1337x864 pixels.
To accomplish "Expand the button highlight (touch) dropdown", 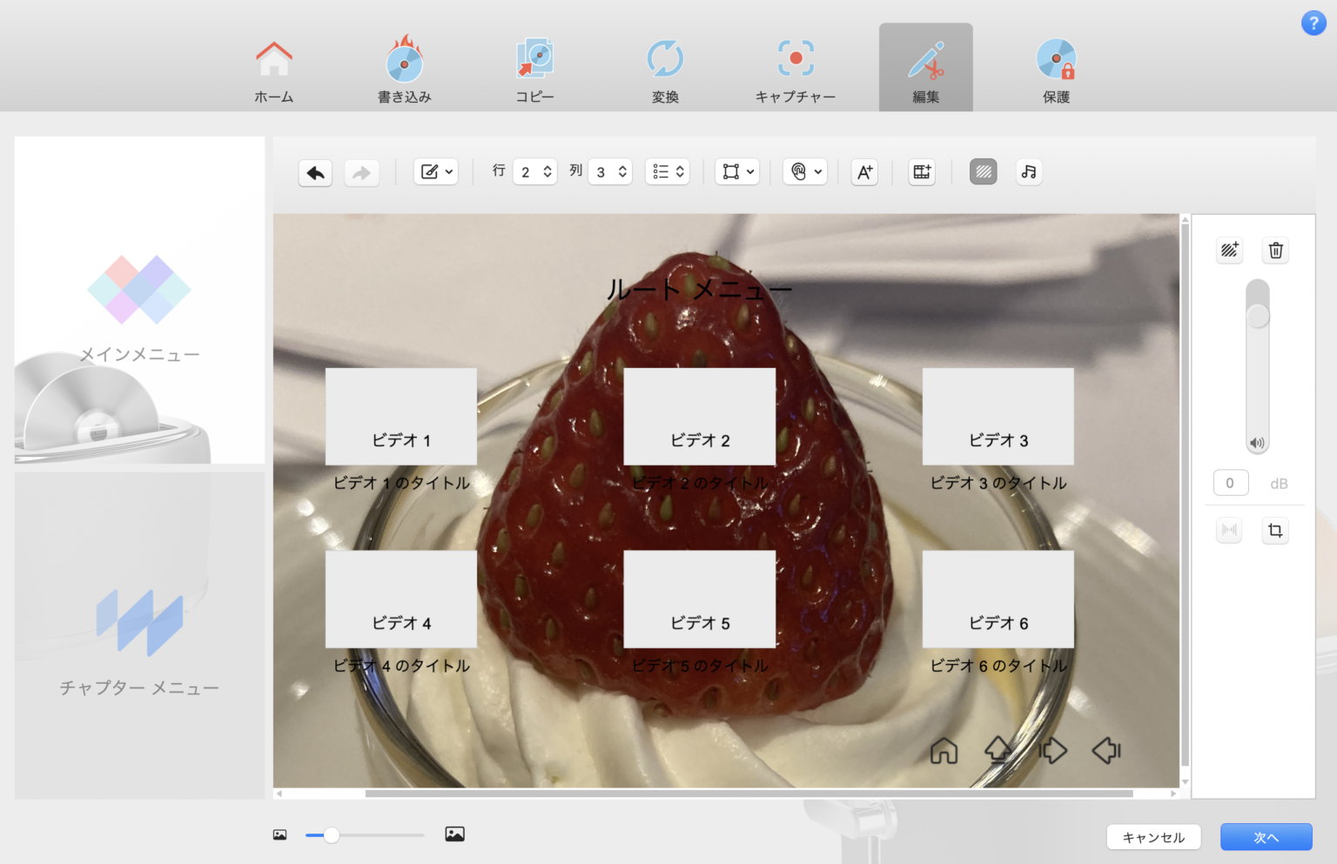I will click(x=805, y=171).
